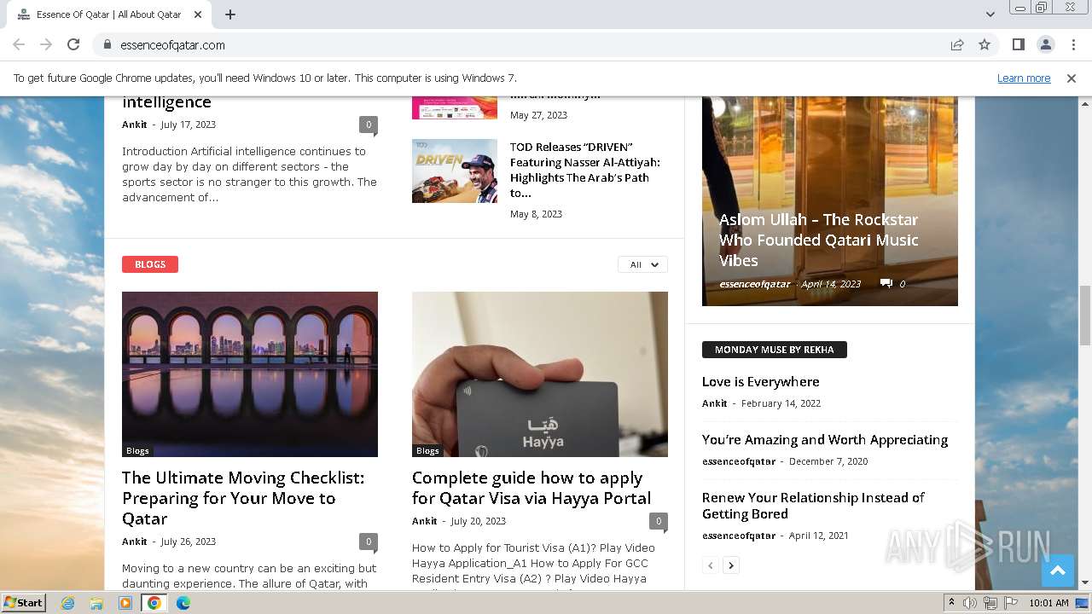Image resolution: width=1092 pixels, height=614 pixels.
Task: Reload the current page
Action: [x=73, y=44]
